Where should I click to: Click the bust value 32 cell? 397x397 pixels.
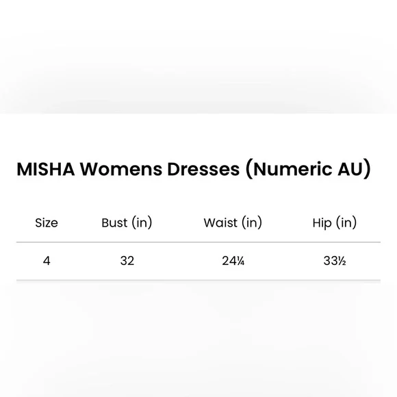click(x=127, y=261)
